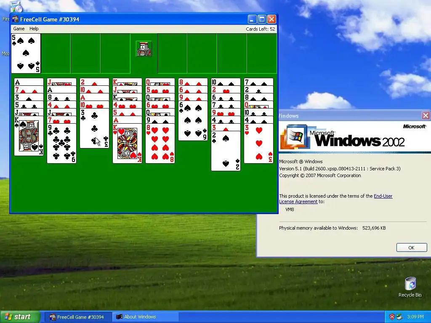Screen dimensions: 431x323
Task: Switch to About Windows taskbar button
Action: [145, 317]
